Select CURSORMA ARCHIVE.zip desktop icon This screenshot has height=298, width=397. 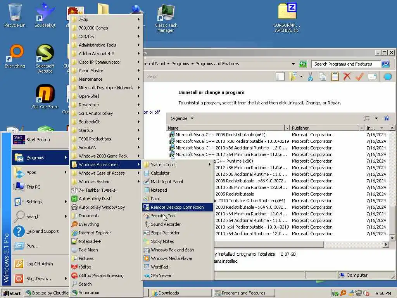(x=287, y=18)
